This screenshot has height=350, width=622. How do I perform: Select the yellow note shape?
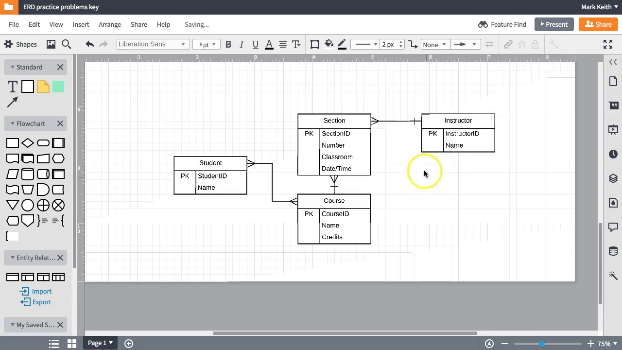tap(43, 87)
